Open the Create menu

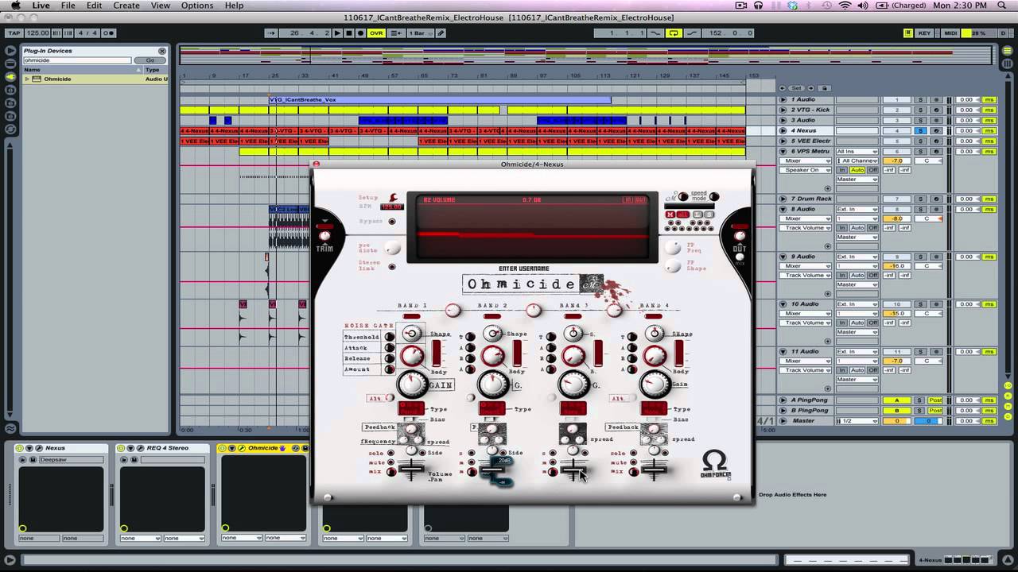point(126,6)
